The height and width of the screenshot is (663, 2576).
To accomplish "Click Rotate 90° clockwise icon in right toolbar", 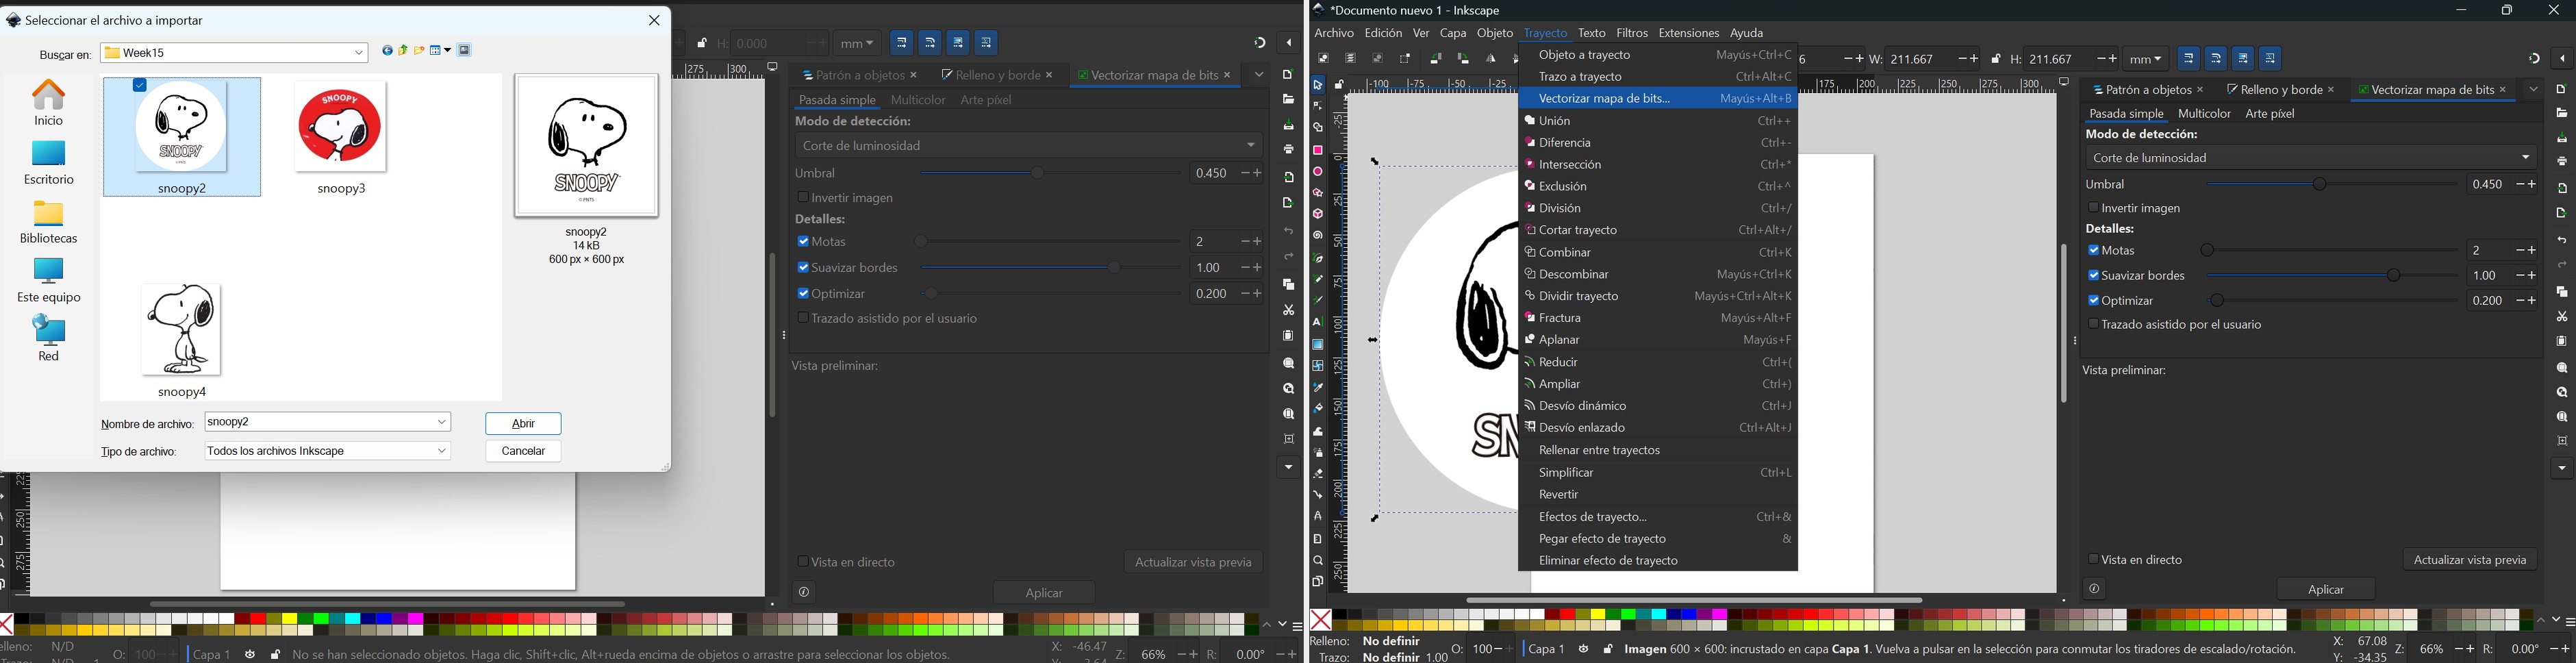I will click(1463, 59).
